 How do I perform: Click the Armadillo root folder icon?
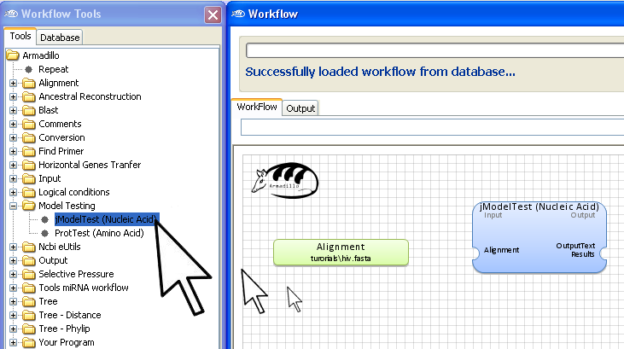pyautogui.click(x=13, y=55)
